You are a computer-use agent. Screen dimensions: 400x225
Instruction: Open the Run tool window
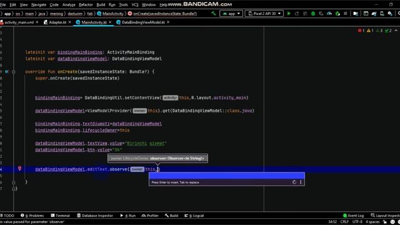tap(128, 216)
